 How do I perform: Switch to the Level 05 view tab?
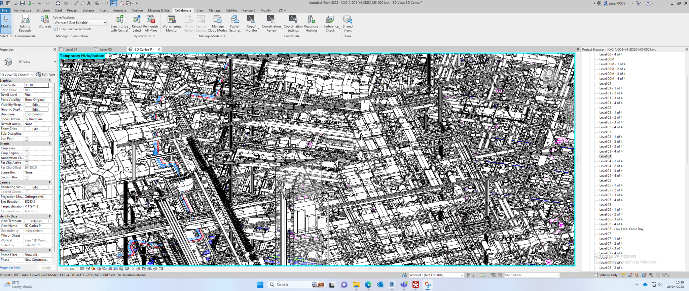point(106,49)
